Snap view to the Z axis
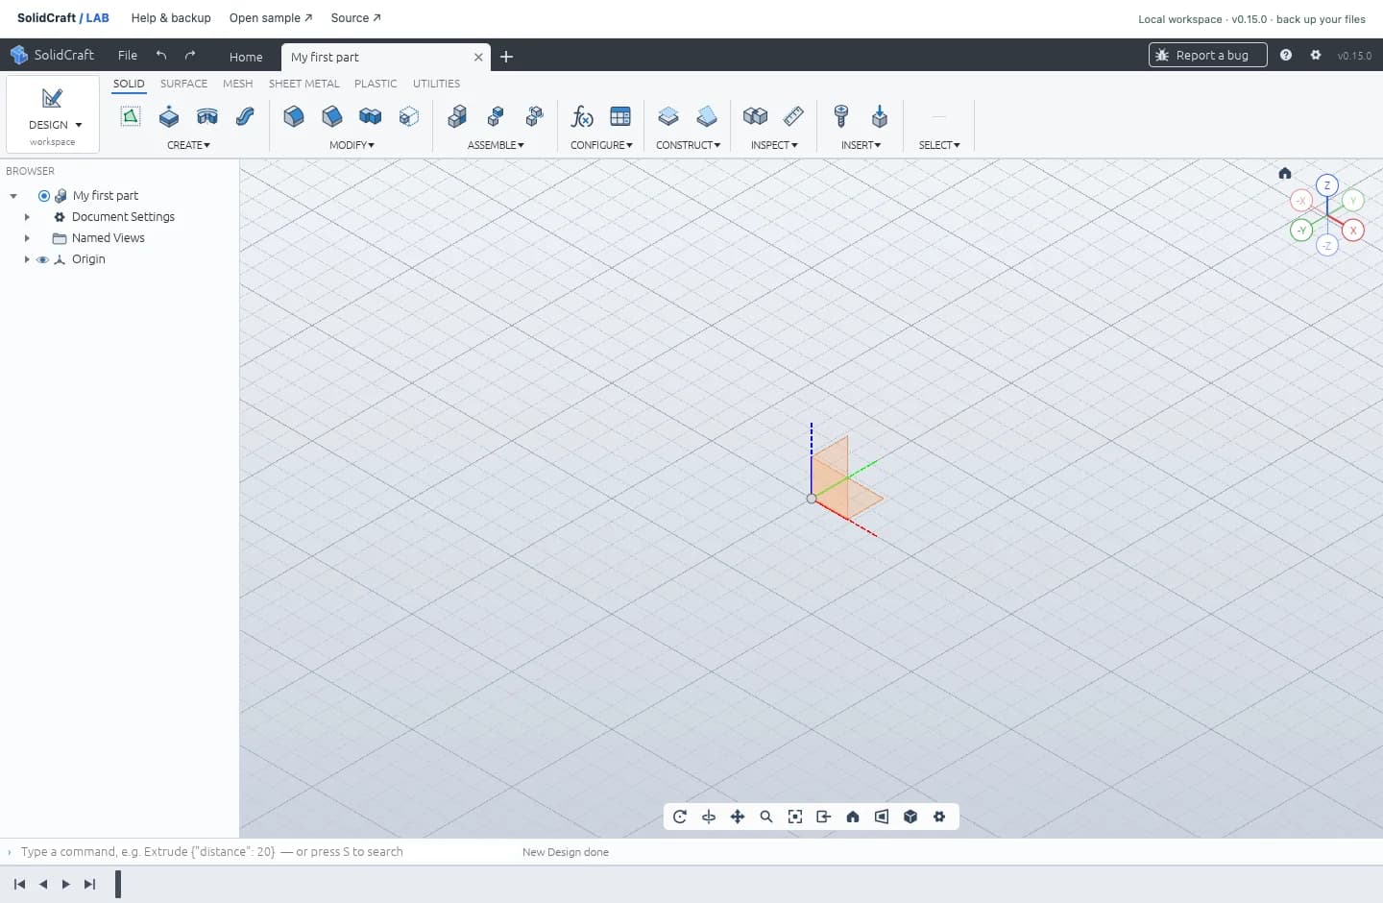1383x903 pixels. click(x=1327, y=185)
